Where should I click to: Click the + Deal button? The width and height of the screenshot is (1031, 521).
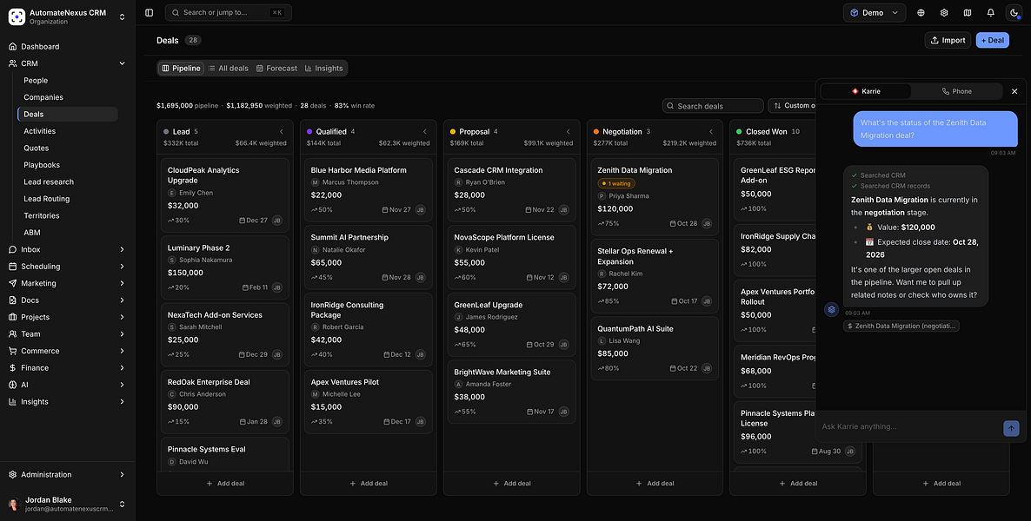[x=992, y=40]
